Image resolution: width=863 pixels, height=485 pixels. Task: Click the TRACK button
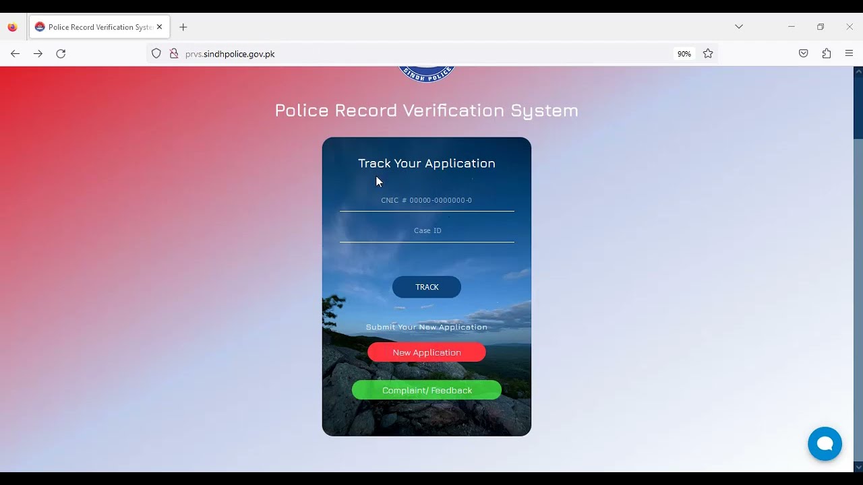(427, 287)
